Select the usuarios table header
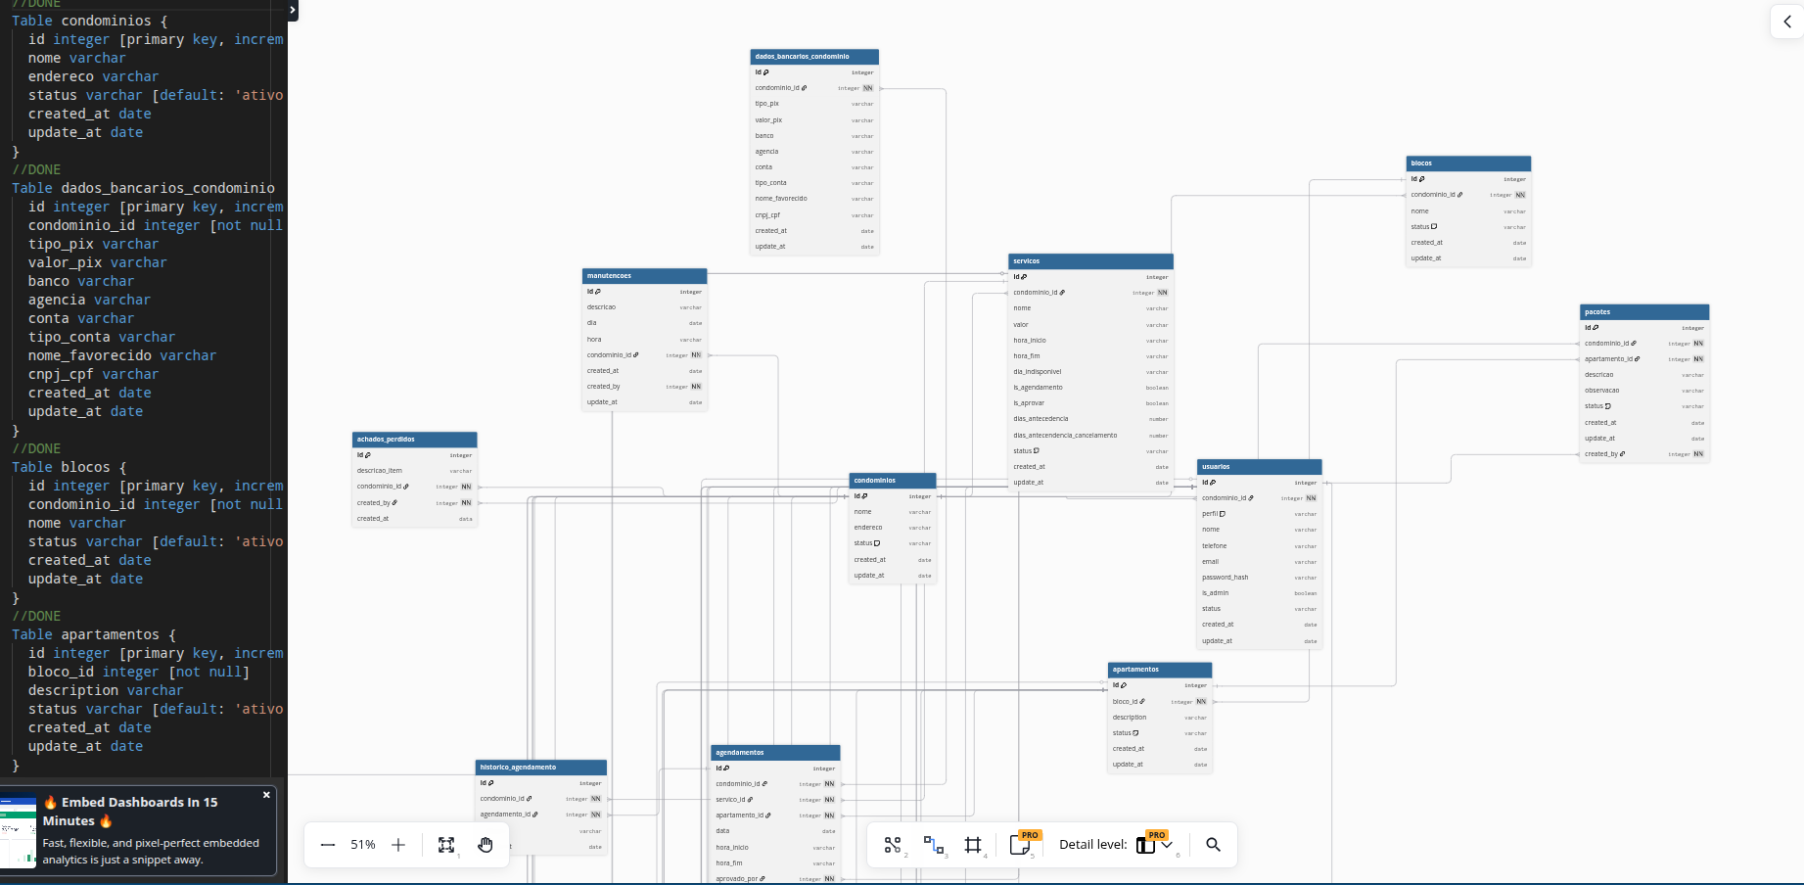Image resolution: width=1804 pixels, height=885 pixels. (x=1259, y=467)
